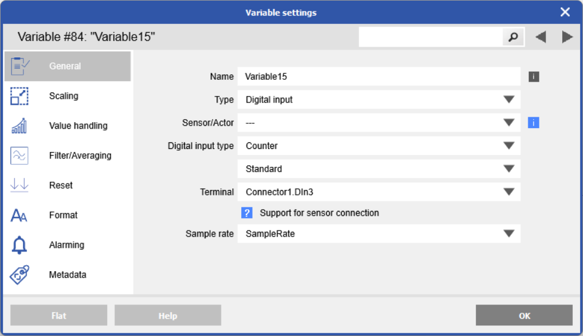Click the search magnifier button
This screenshot has width=583, height=336.
click(513, 37)
